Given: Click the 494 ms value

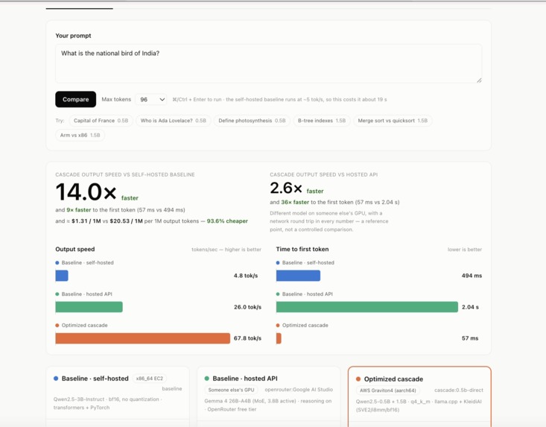Looking at the screenshot, I should click(x=472, y=276).
